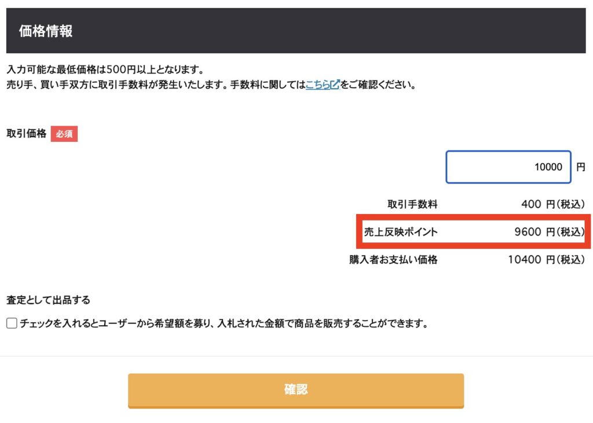Click the 査定として出品する heading
The height and width of the screenshot is (423, 593).
(x=49, y=300)
